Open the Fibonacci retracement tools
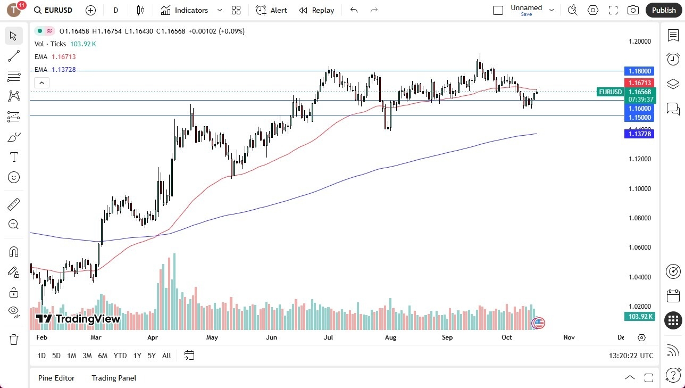Viewport: 685px width, 388px height. (14, 76)
